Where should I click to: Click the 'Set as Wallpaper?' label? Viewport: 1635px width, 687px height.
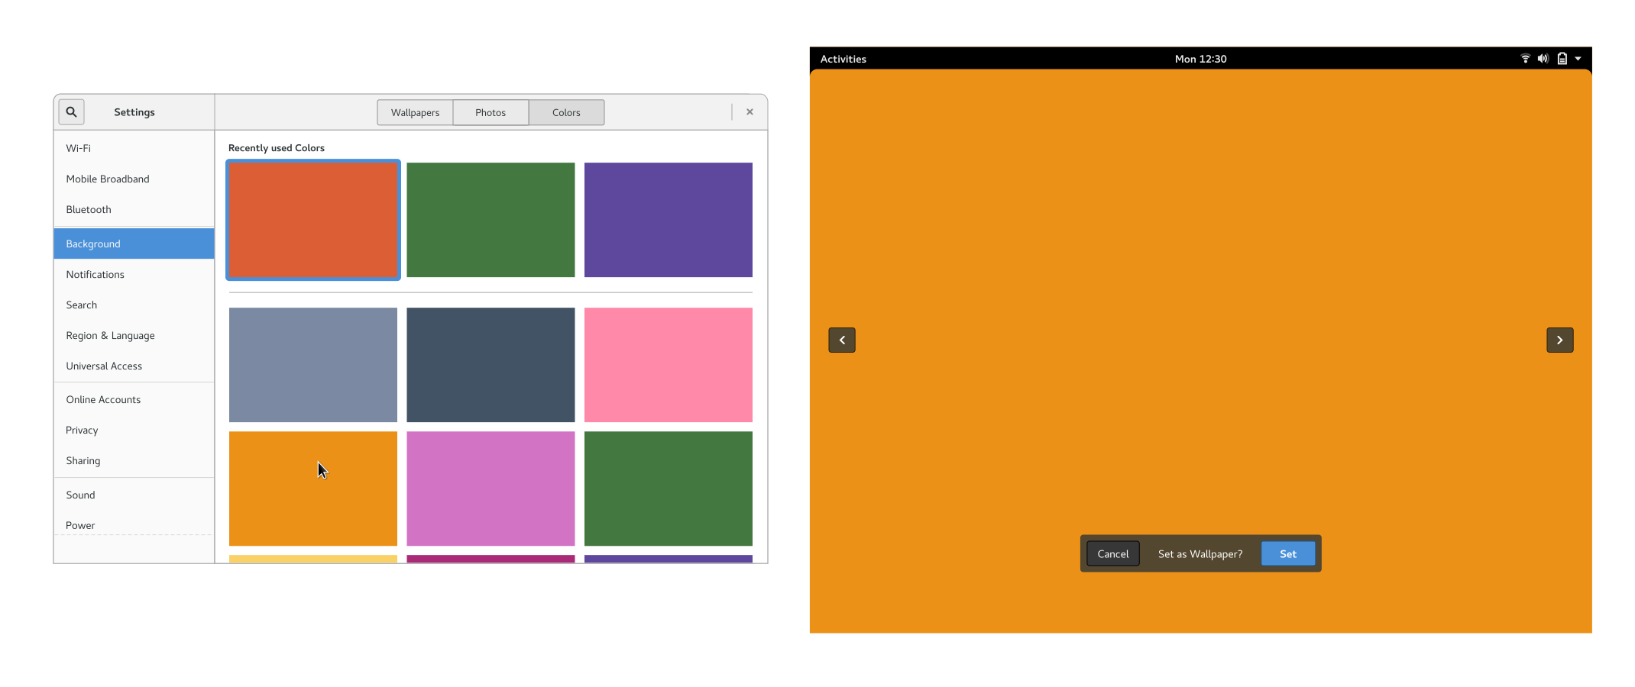tap(1200, 553)
